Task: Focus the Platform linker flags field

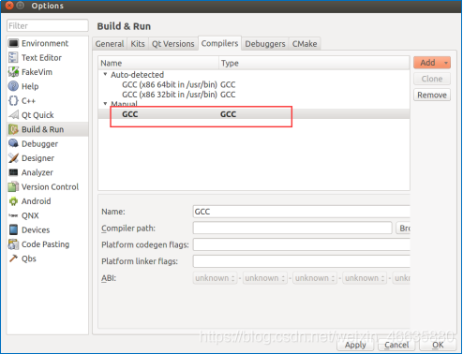Action: coord(302,261)
